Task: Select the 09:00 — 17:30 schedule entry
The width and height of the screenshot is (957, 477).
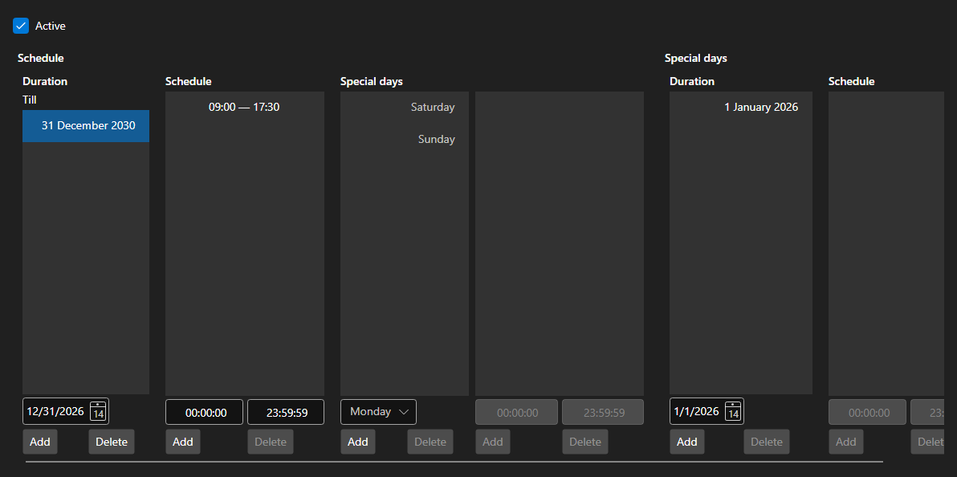Action: (x=244, y=107)
